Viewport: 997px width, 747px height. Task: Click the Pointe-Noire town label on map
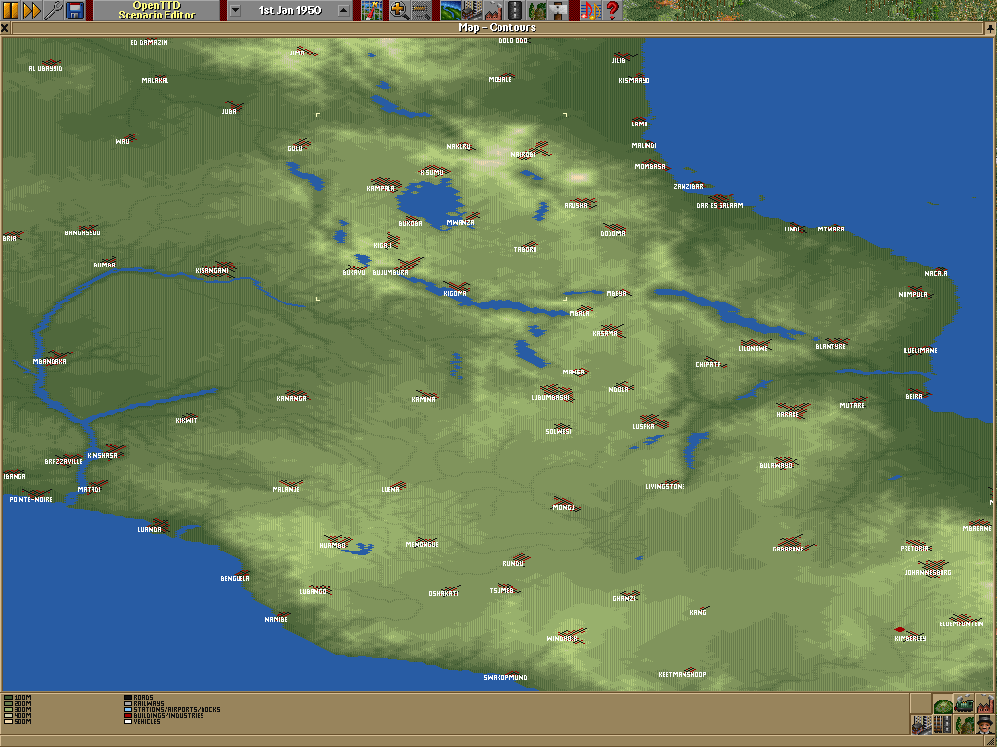pos(30,500)
